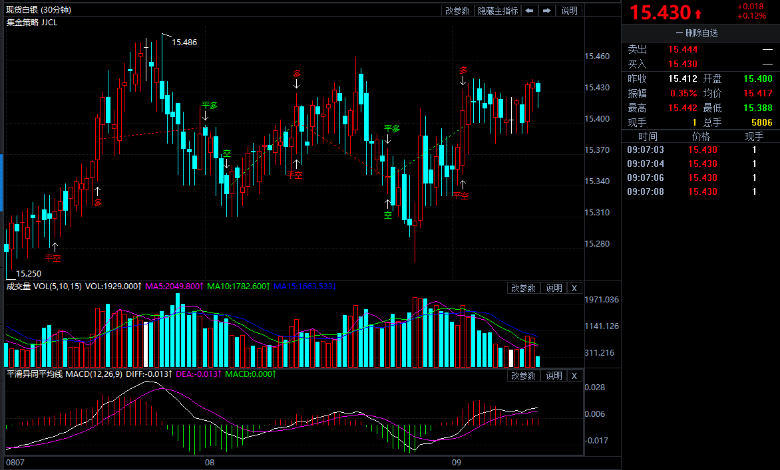This screenshot has height=470, width=780.
Task: Click the right arrow in the main chart toolbar
Action: point(547,11)
